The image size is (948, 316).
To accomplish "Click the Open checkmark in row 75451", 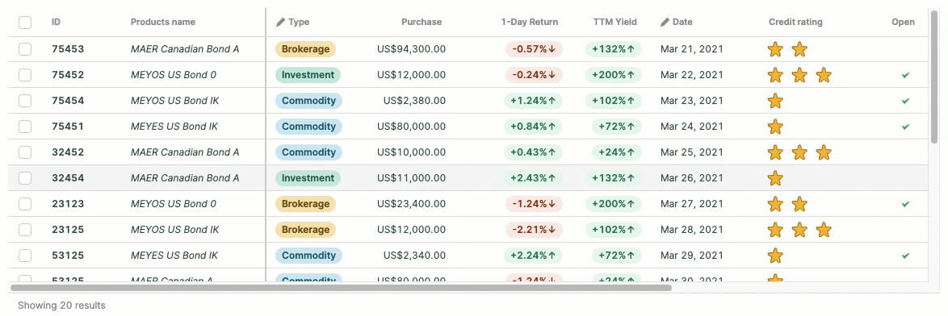I will (x=905, y=127).
